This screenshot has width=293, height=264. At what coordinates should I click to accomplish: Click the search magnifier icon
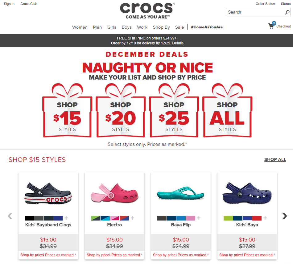287,12
